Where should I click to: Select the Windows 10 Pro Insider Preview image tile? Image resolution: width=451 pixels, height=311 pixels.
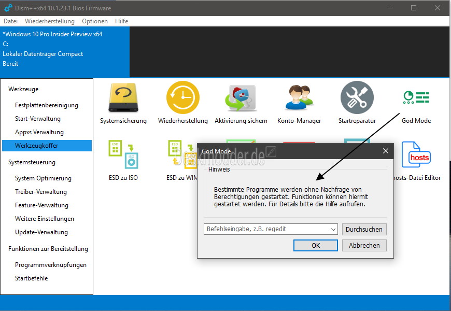pyautogui.click(x=65, y=52)
